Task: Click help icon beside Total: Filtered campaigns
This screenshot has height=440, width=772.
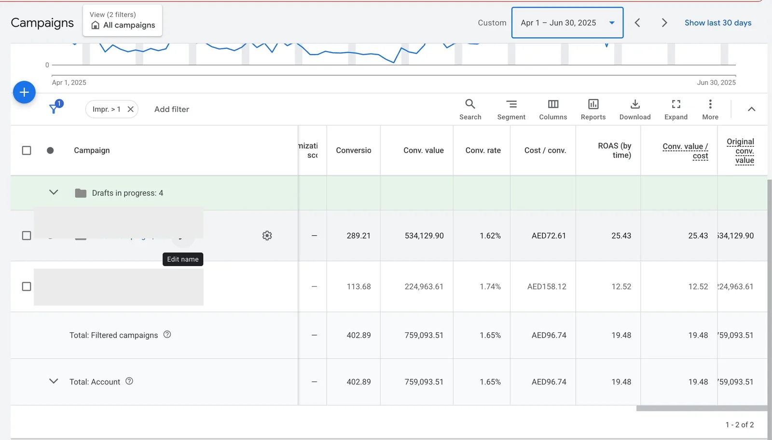Action: (x=167, y=334)
